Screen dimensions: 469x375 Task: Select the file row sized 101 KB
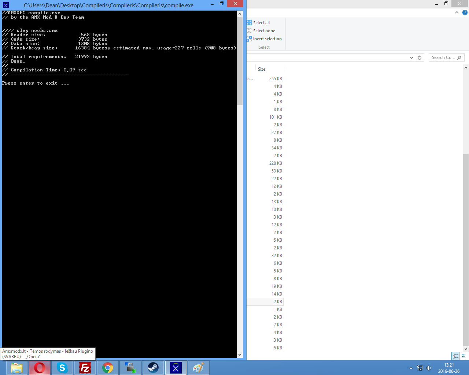(265, 117)
